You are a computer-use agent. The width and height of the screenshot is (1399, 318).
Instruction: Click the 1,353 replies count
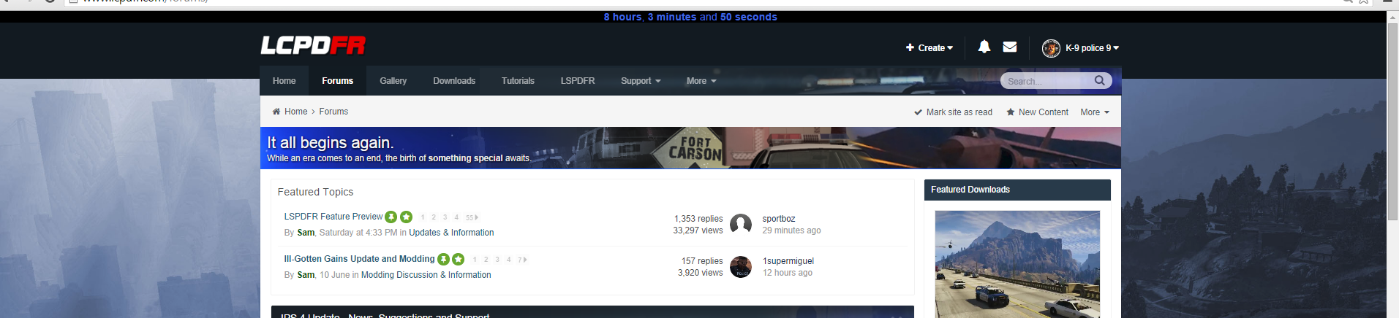[698, 219]
